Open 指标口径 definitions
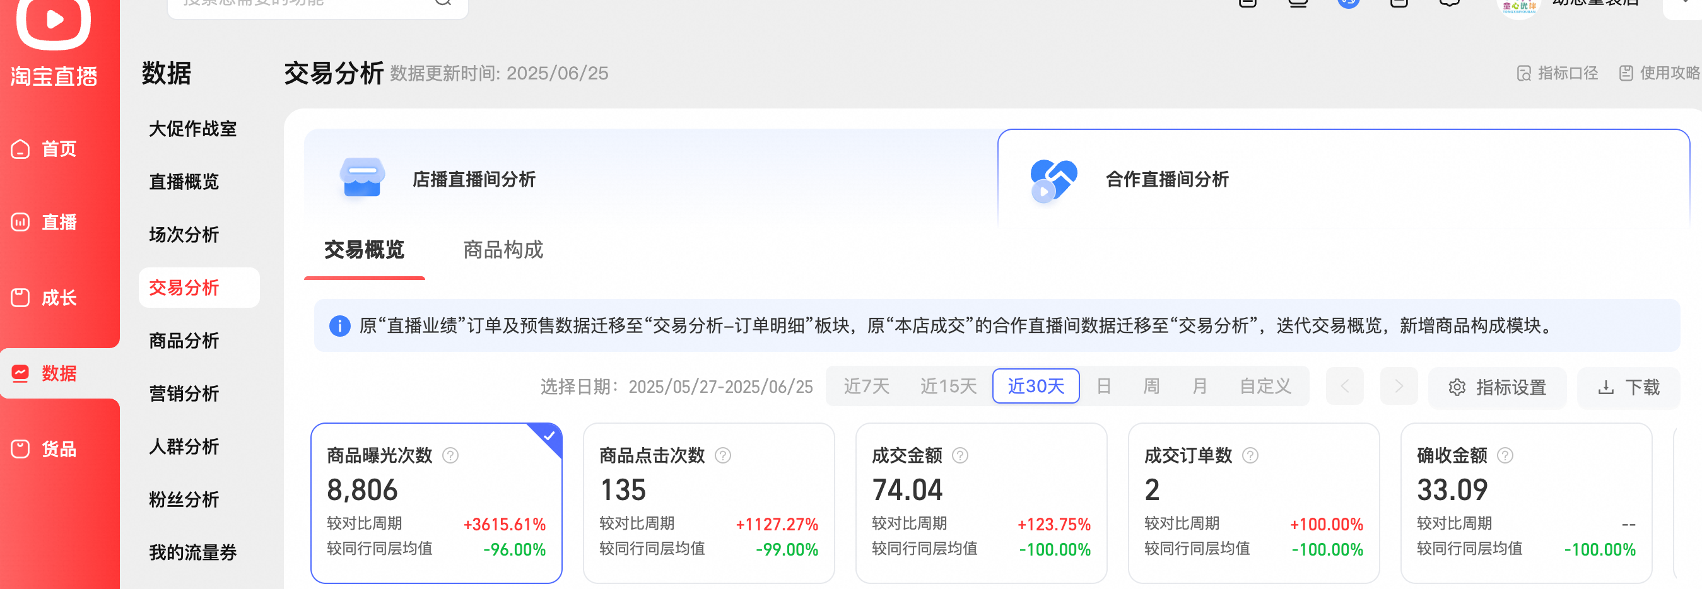This screenshot has height=589, width=1702. 1558,73
